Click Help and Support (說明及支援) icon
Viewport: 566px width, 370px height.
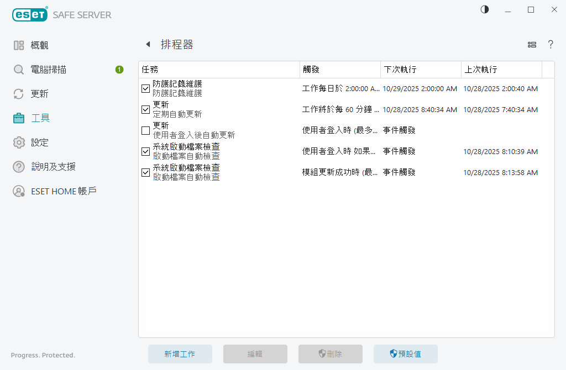click(x=19, y=167)
